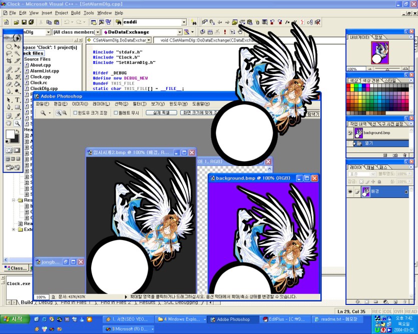The height and width of the screenshot is (334, 418).
Task: Select the Clone Stamp tool
Action: 9,77
